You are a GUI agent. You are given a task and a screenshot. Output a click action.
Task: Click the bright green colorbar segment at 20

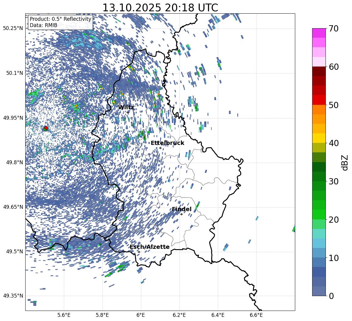pyautogui.click(x=319, y=214)
